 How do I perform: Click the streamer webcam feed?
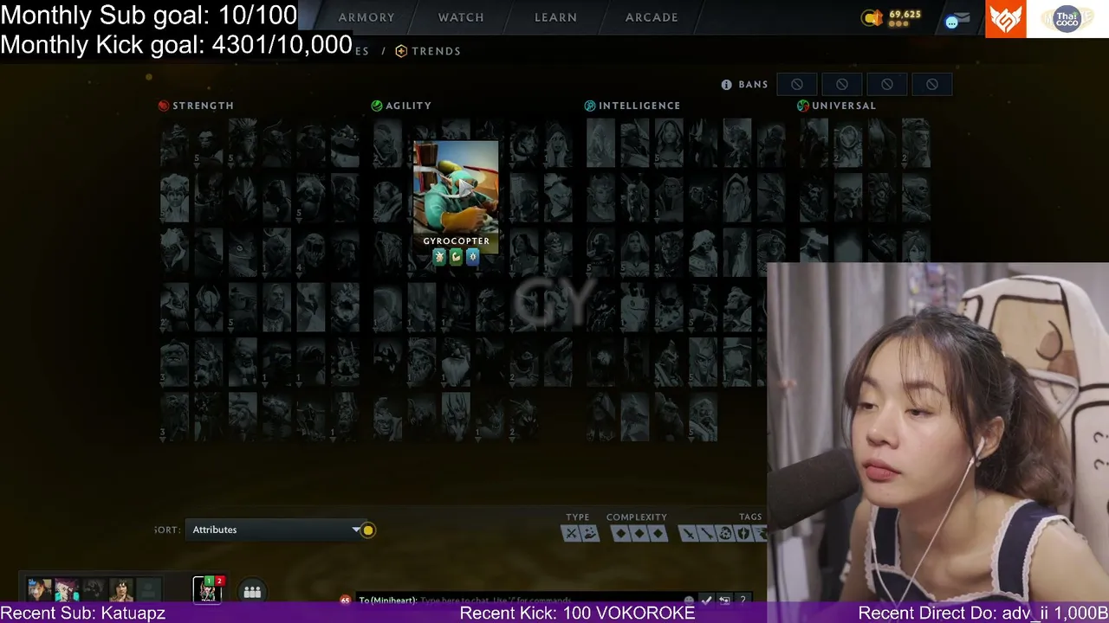[937, 433]
